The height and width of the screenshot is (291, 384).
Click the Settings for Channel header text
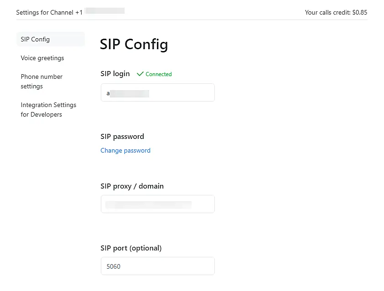(45, 12)
